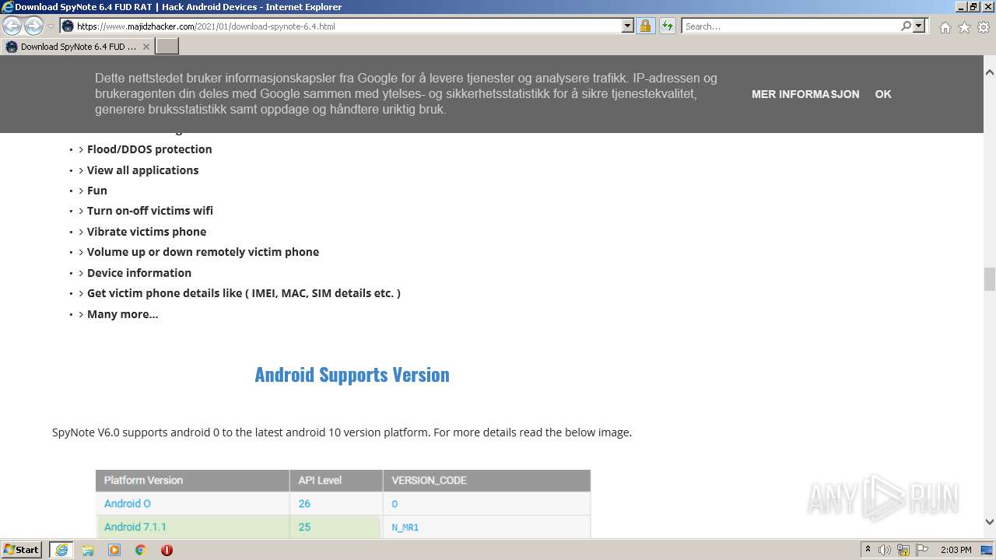Go back using the browser Back arrow
Screen dimensions: 996x560
click(12, 26)
